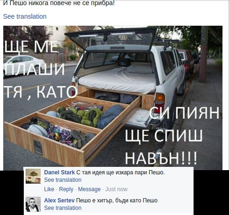Image resolution: width=229 pixels, height=215 pixels.
Task: Select the comment text Пешо е хитър
Action: [x=117, y=201]
